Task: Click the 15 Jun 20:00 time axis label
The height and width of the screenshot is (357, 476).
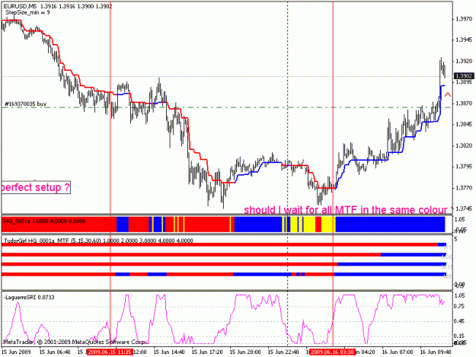Action: pos(245,352)
